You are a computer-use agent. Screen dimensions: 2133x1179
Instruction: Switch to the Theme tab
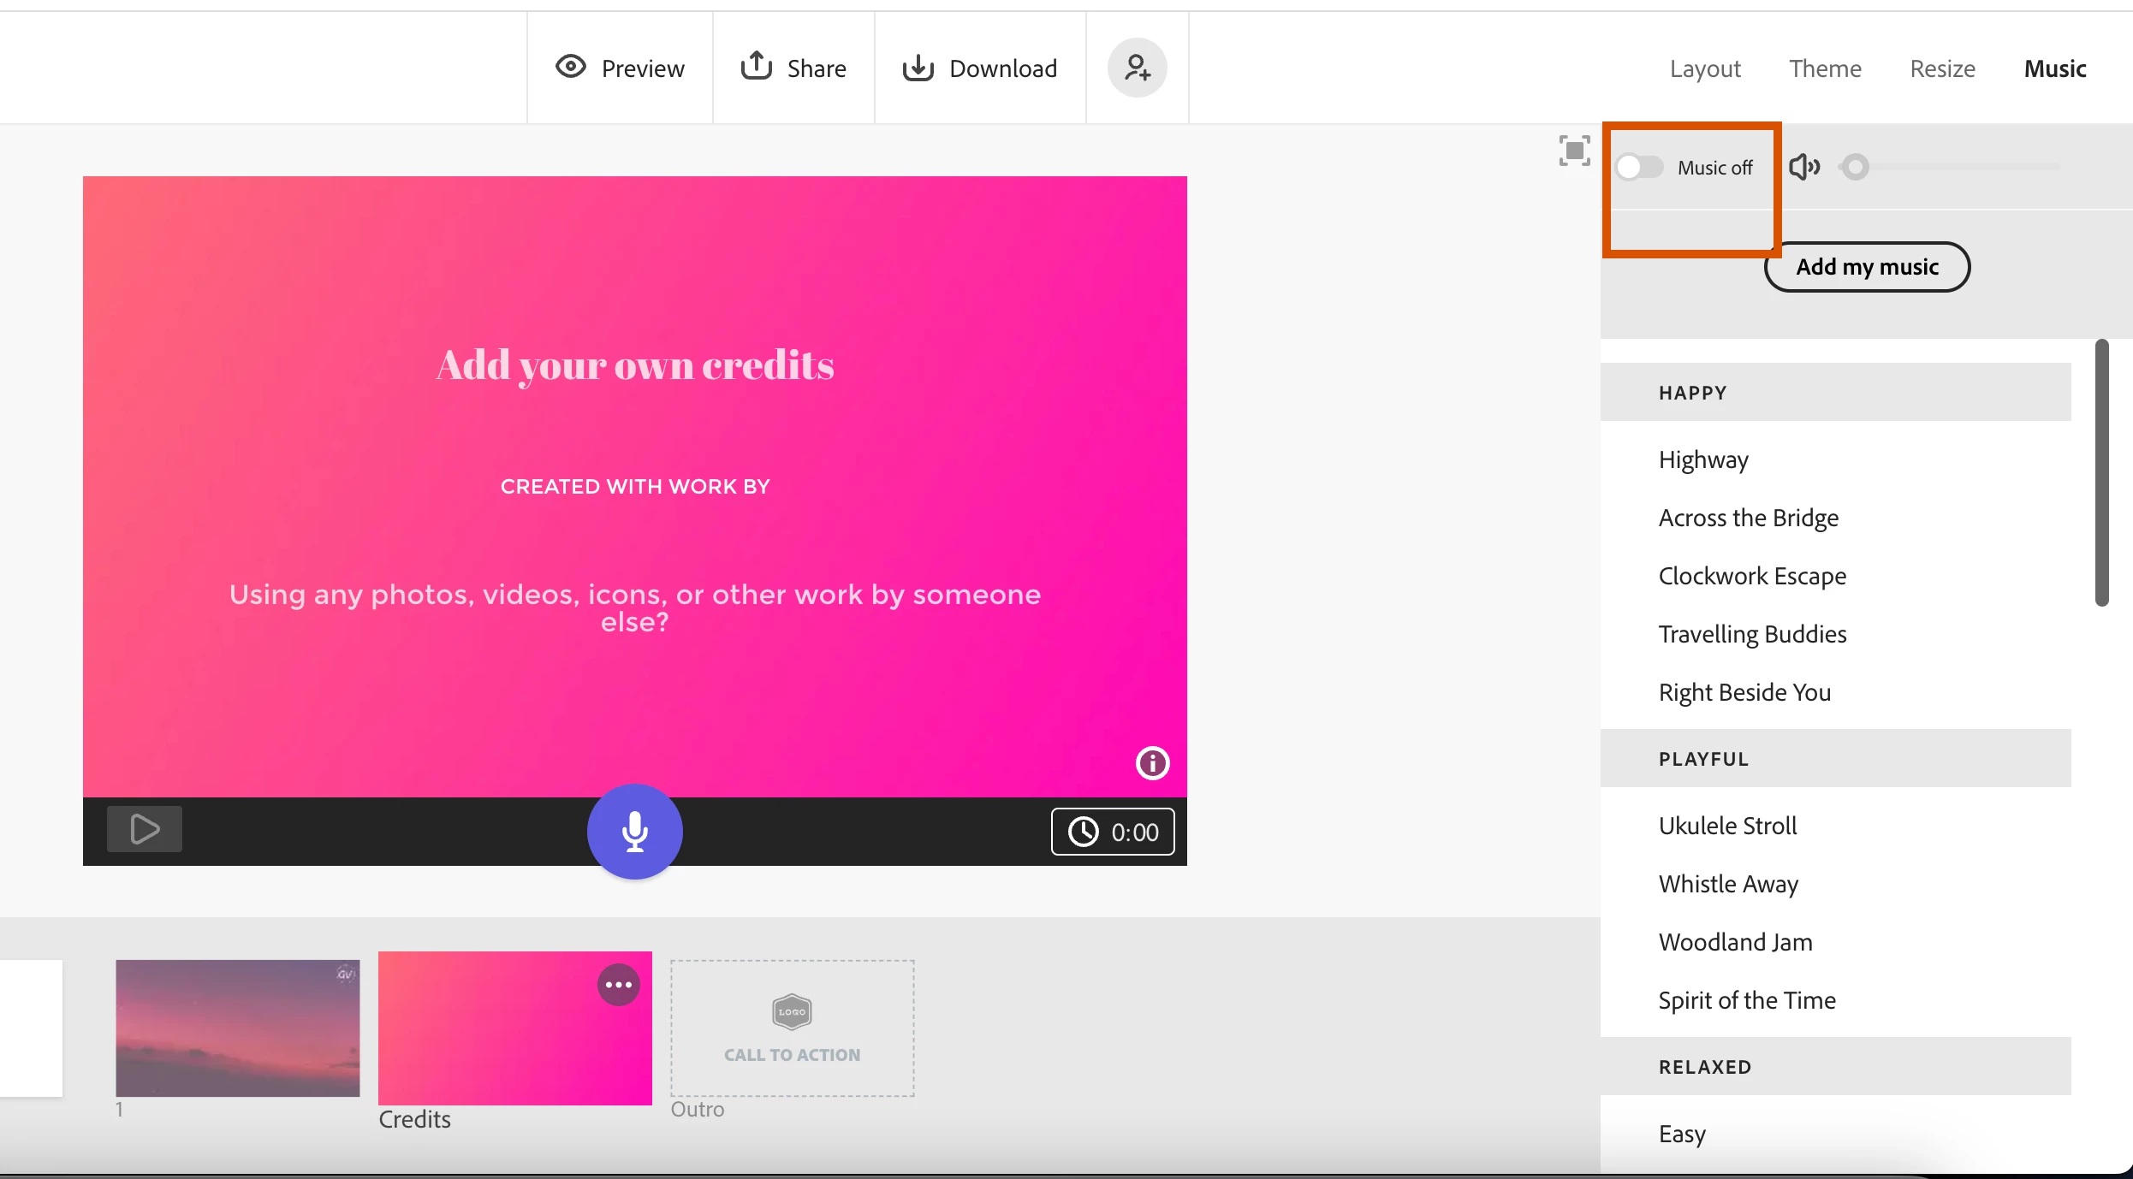coord(1825,68)
